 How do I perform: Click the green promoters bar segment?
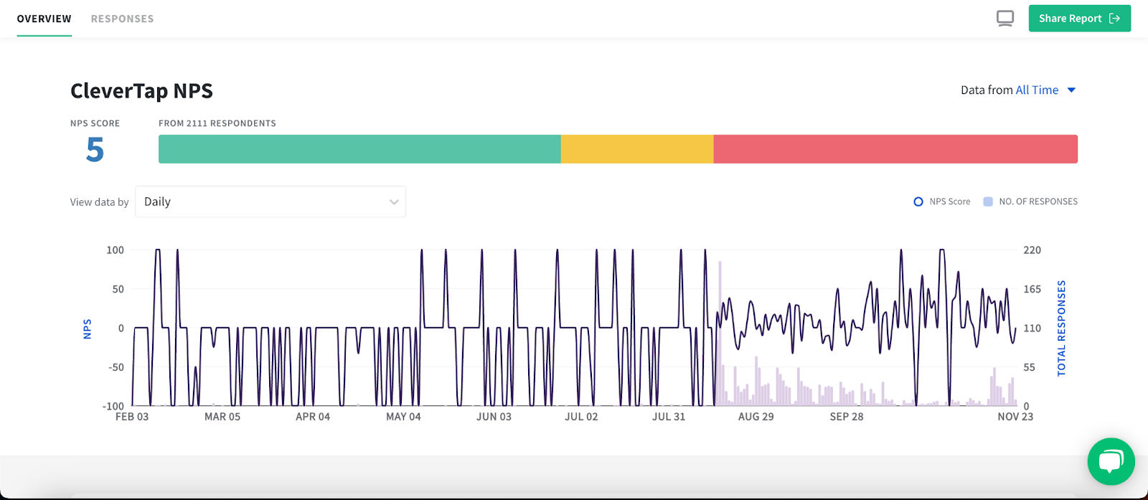coord(359,149)
